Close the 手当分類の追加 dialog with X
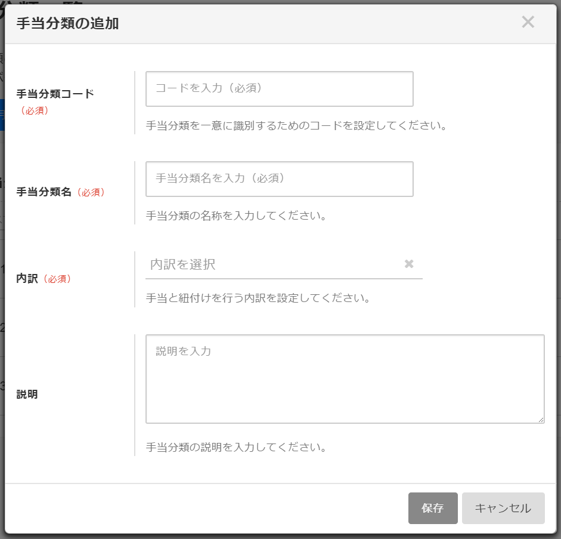Image resolution: width=561 pixels, height=539 pixels. point(528,23)
